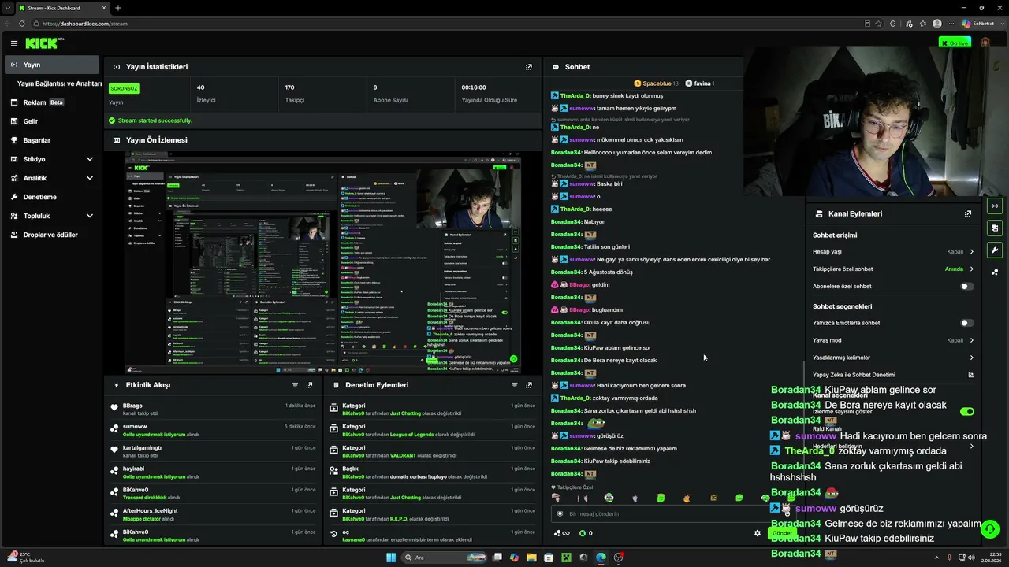The height and width of the screenshot is (567, 1009).
Task: Click the taskbar search box Ara
Action: [x=445, y=558]
